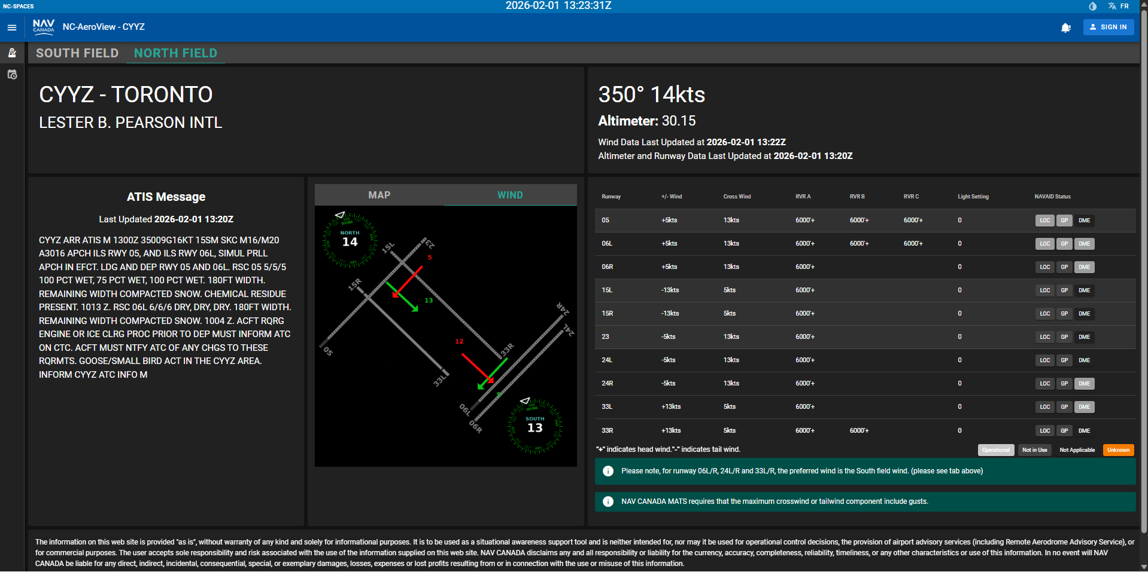The image size is (1148, 572).
Task: Toggle the LOC status chip for runway 05
Action: (x=1044, y=221)
